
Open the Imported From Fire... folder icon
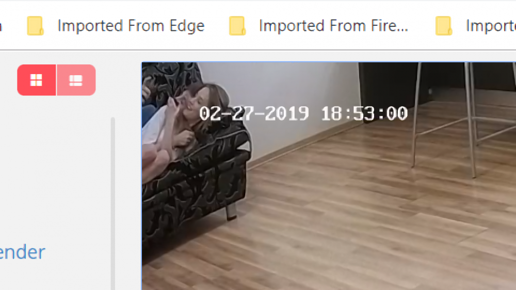point(237,26)
